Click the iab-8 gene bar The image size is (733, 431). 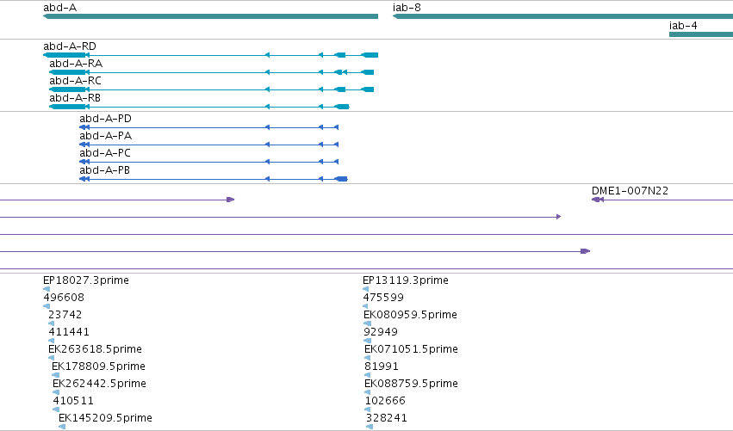[x=562, y=16]
